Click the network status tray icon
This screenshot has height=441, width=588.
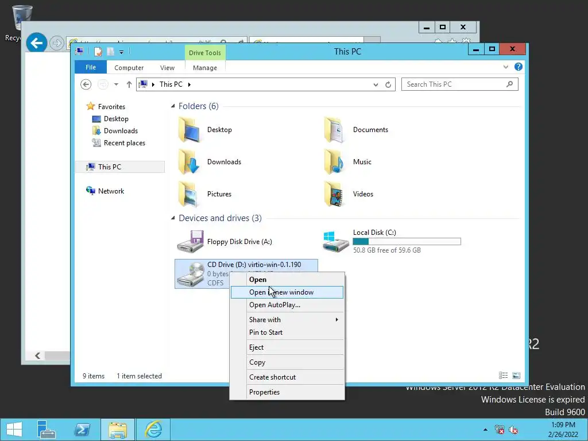(x=500, y=430)
